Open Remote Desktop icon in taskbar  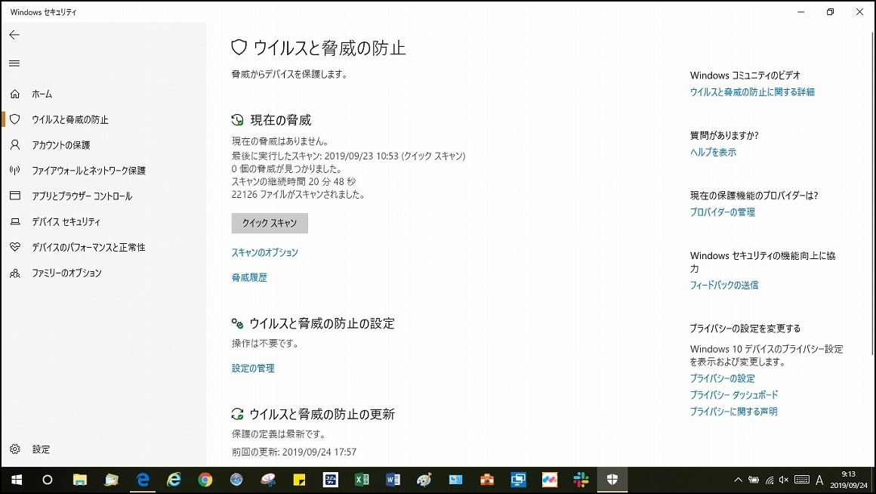click(x=519, y=480)
